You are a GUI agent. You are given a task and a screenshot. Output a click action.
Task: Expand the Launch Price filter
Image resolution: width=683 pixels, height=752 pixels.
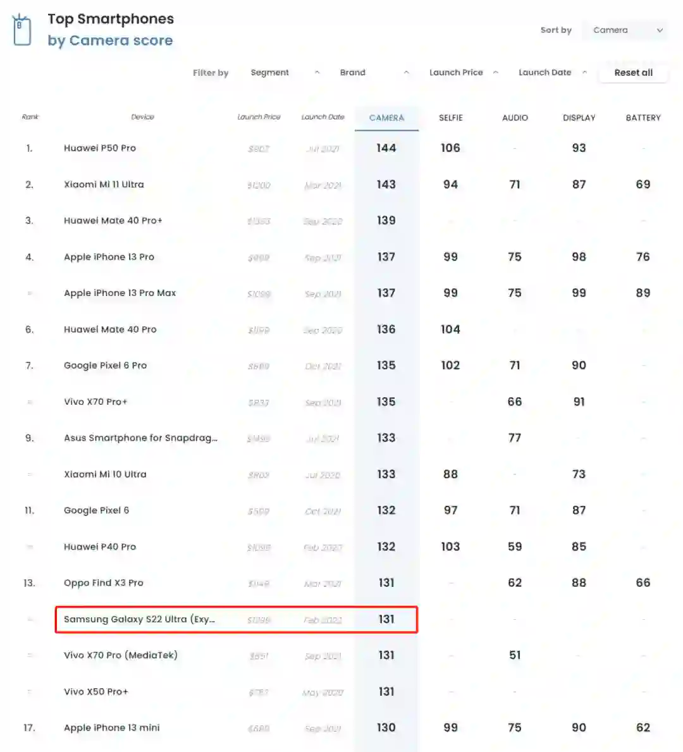(x=464, y=73)
